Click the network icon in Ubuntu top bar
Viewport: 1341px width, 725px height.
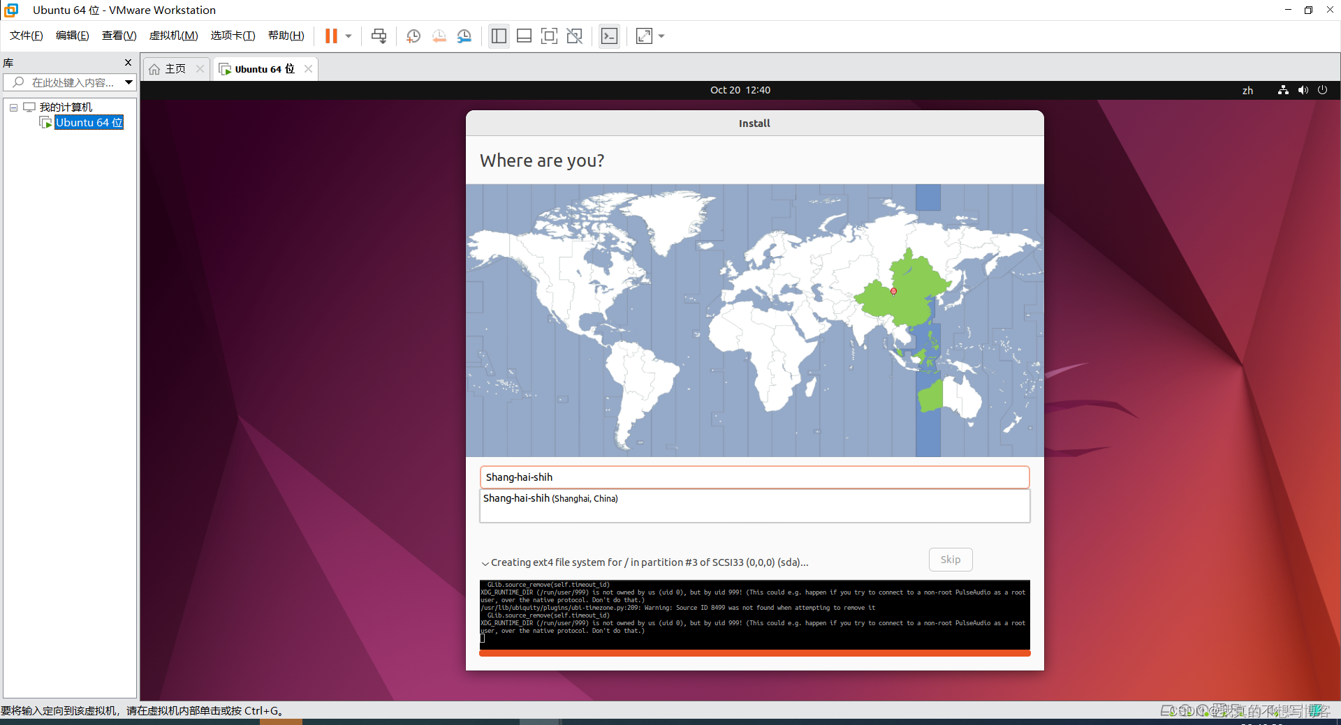1283,90
